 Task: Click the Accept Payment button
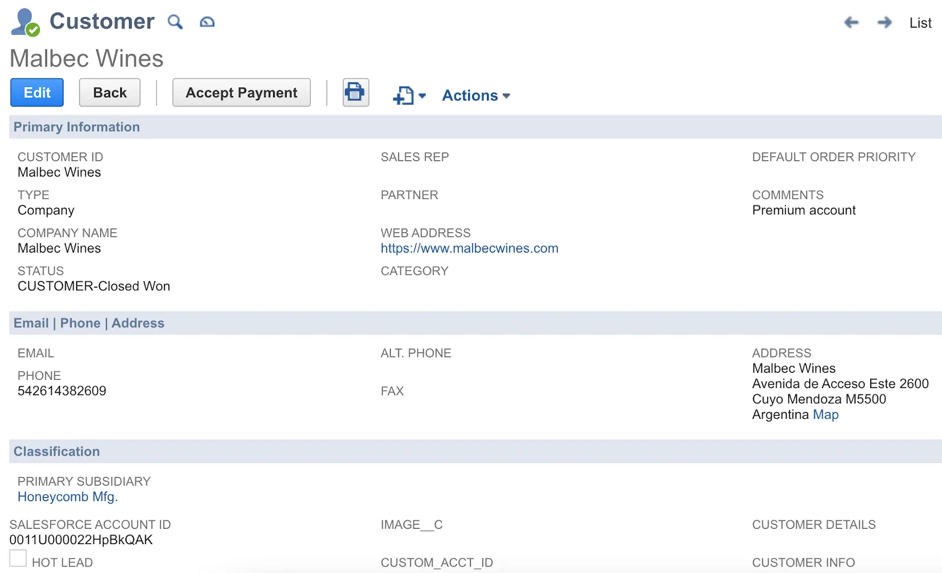(x=241, y=92)
